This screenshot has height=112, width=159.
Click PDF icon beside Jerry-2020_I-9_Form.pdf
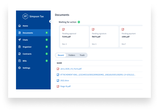click(58, 69)
